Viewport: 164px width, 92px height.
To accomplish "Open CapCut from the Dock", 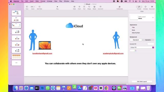I will (101, 88).
